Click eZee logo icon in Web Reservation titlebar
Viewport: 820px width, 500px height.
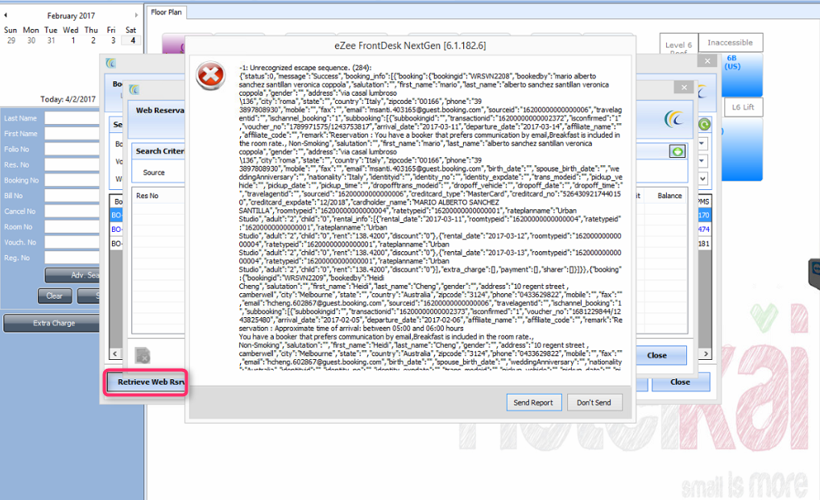pos(135,89)
